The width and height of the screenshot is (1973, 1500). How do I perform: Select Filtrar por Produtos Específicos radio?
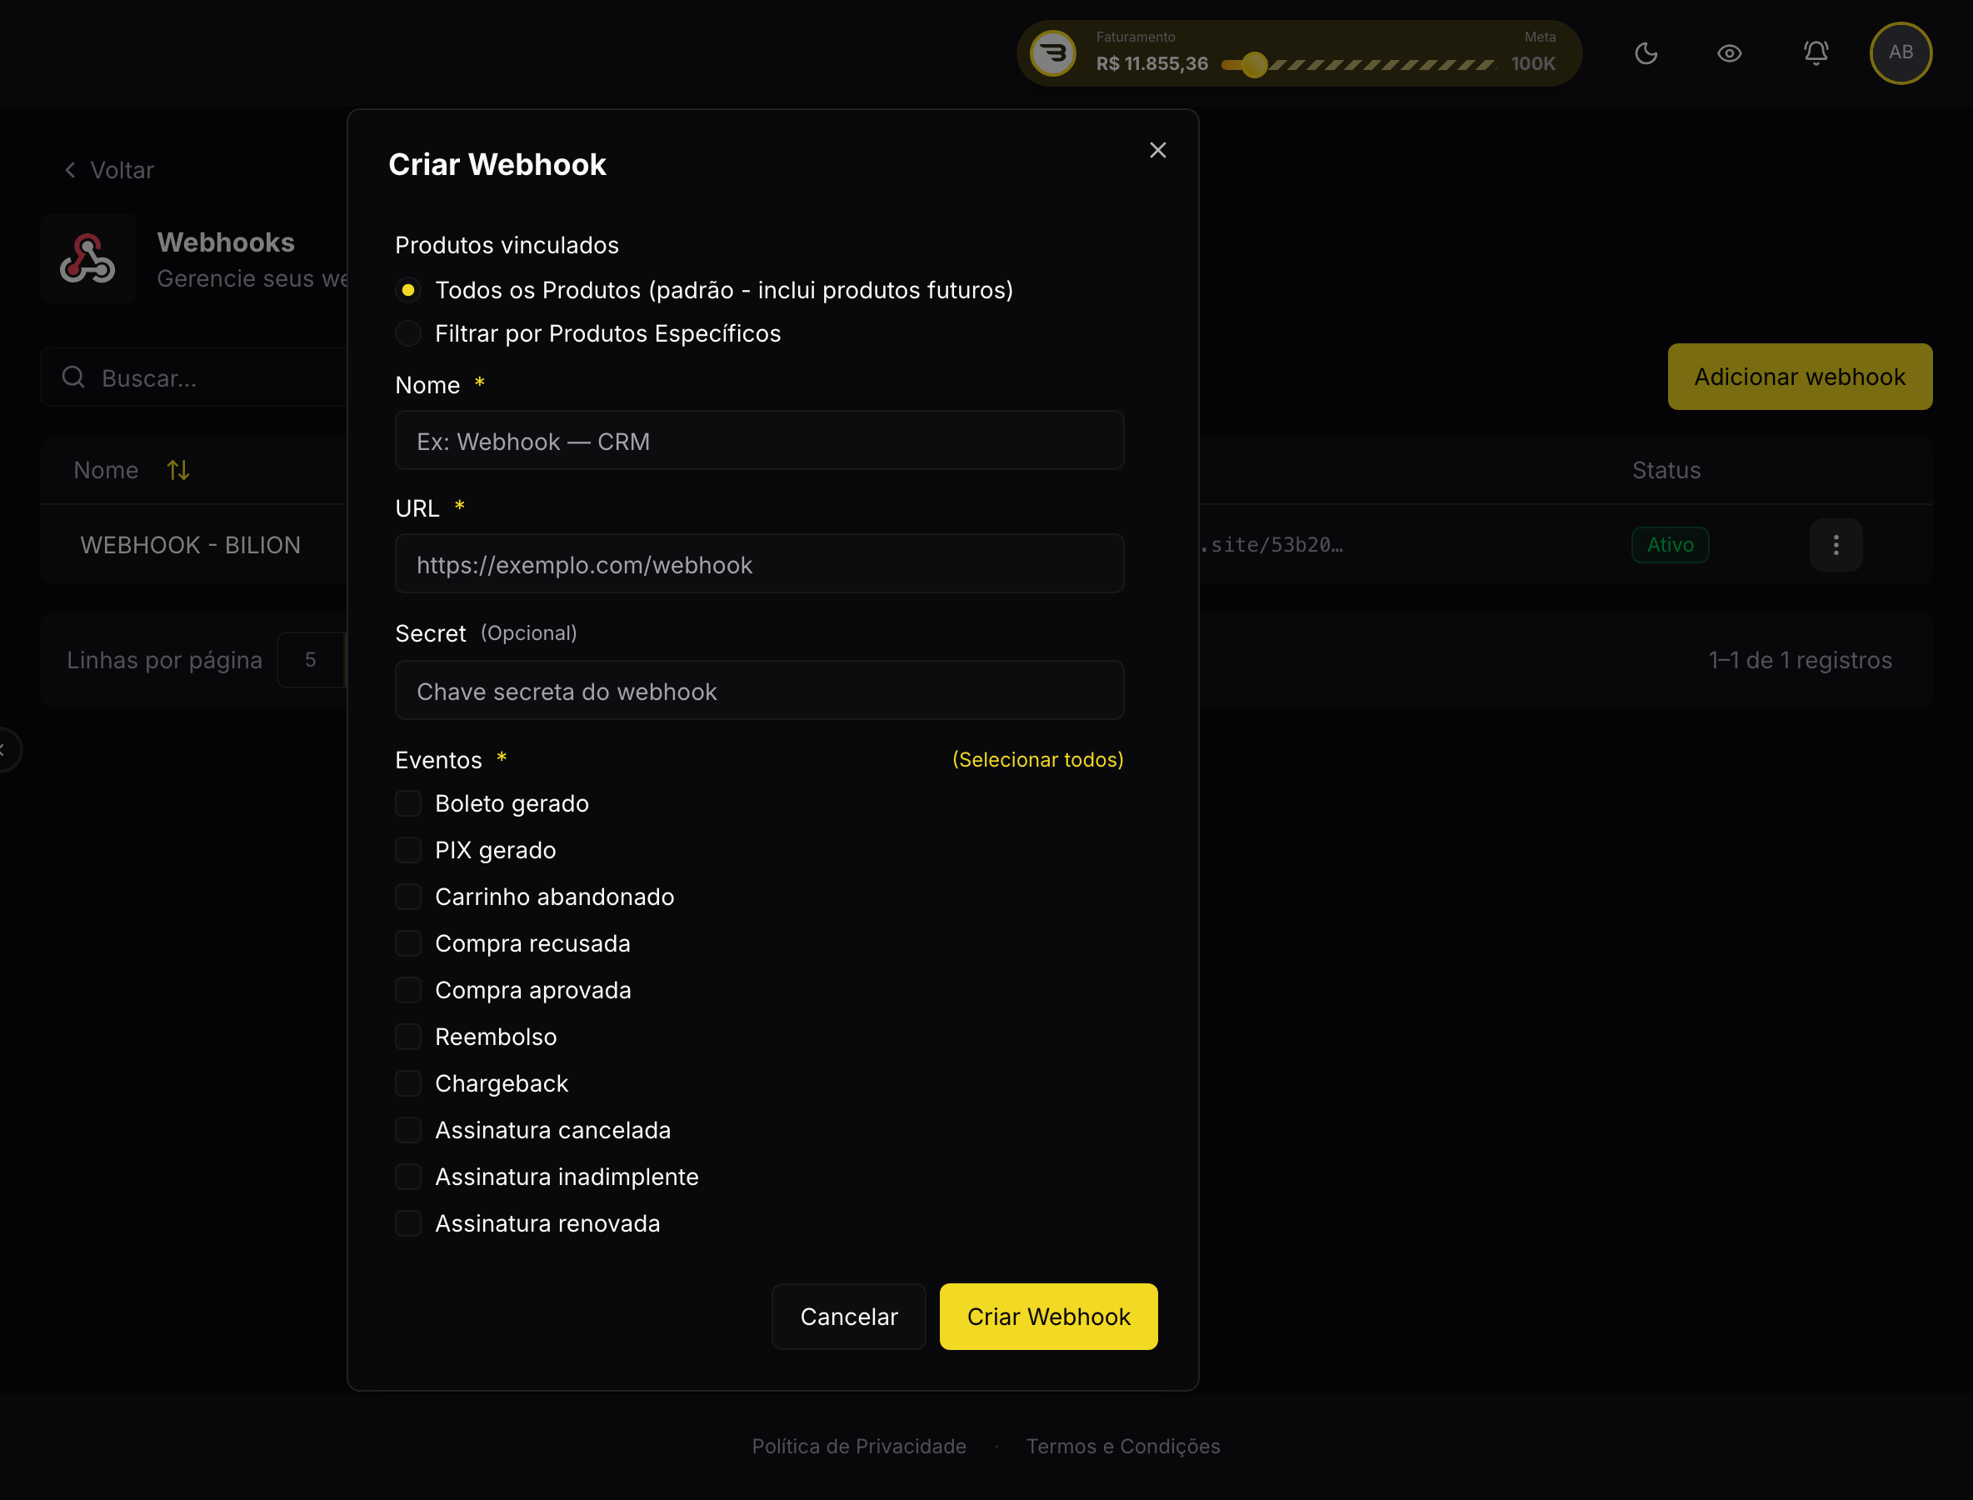(x=408, y=333)
